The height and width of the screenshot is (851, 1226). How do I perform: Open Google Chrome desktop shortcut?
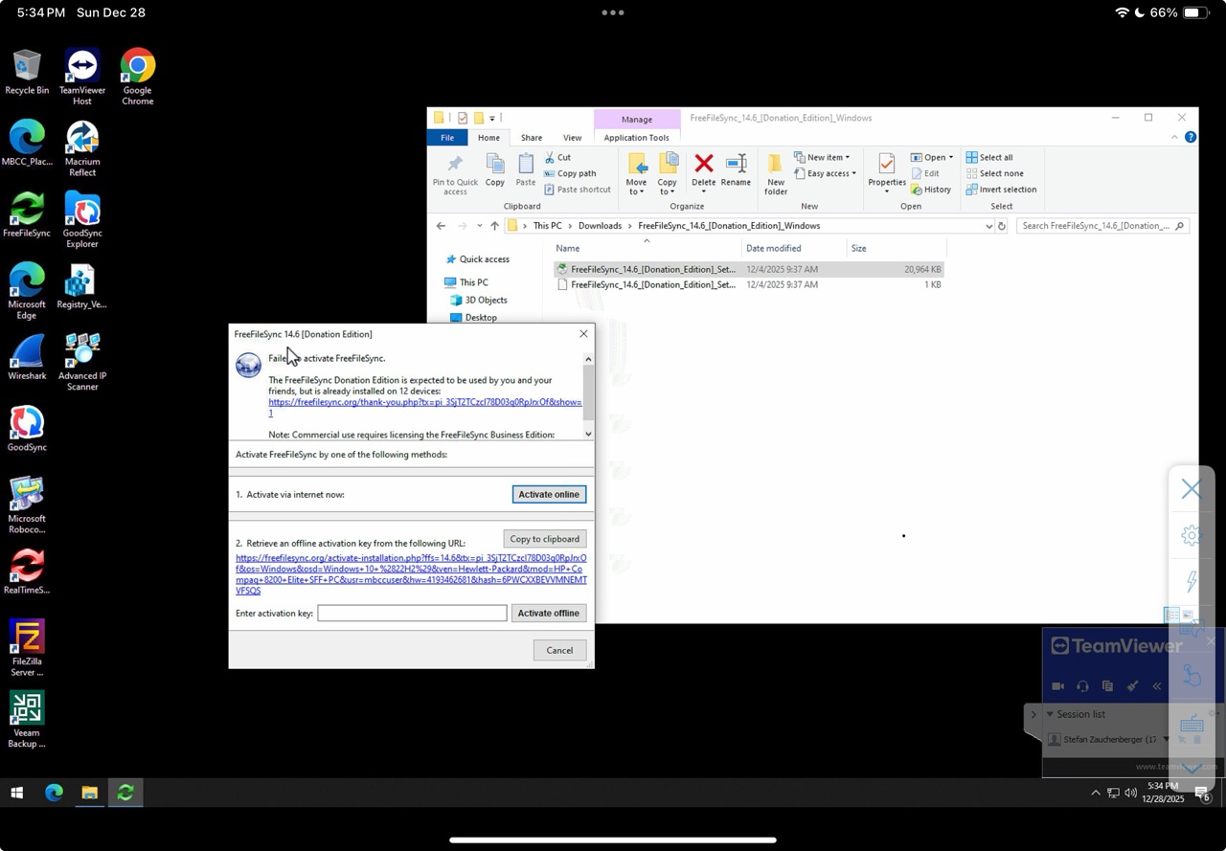pos(138,77)
